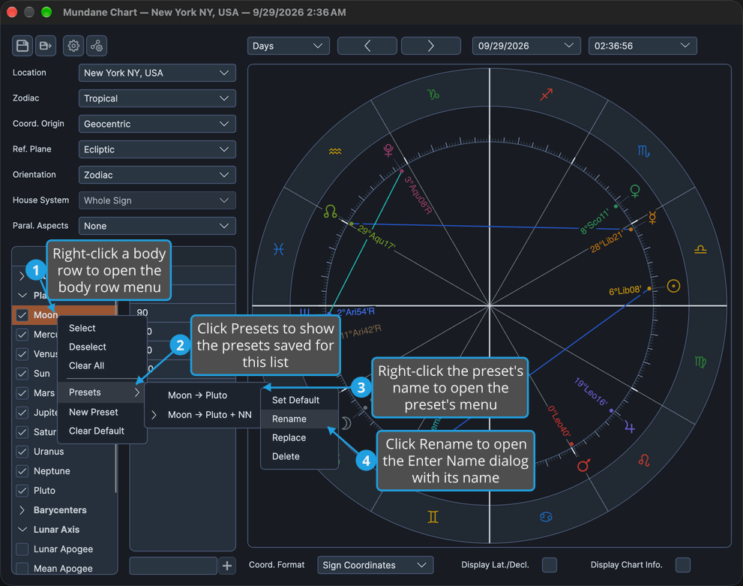Open the Coord. Origin Geocentric dropdown
The height and width of the screenshot is (586, 743).
157,124
